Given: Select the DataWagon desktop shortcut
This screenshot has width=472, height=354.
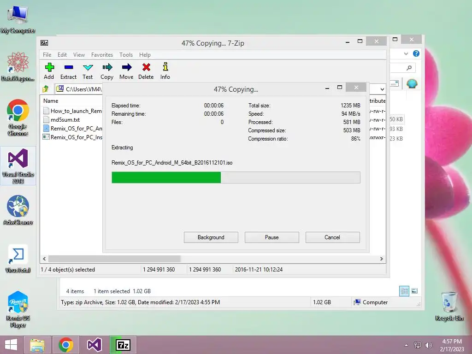Looking at the screenshot, I should click(x=18, y=67).
